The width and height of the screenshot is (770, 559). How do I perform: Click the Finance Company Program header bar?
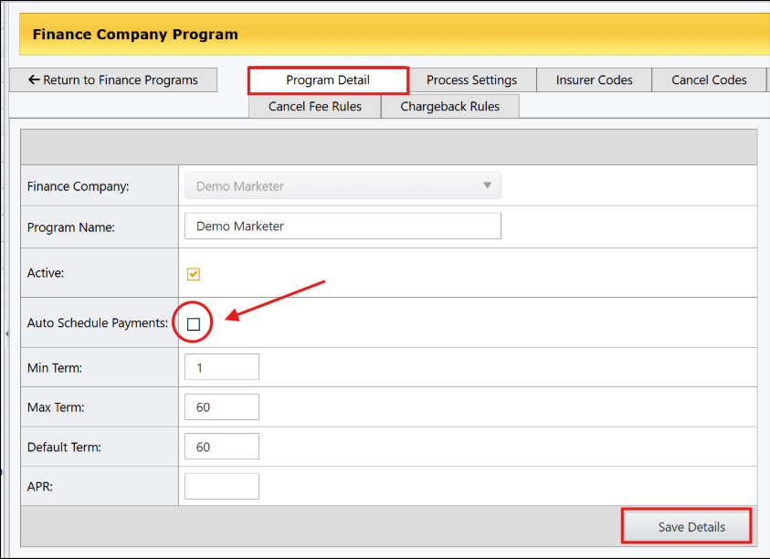pos(395,35)
